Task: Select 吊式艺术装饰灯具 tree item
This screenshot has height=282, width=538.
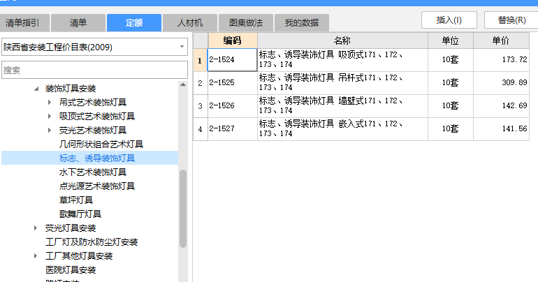Action: coord(93,103)
